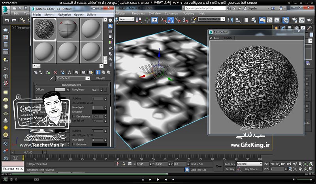Select the second sample slot with cross lines
Screen dimensions: 316x184
click(68, 29)
